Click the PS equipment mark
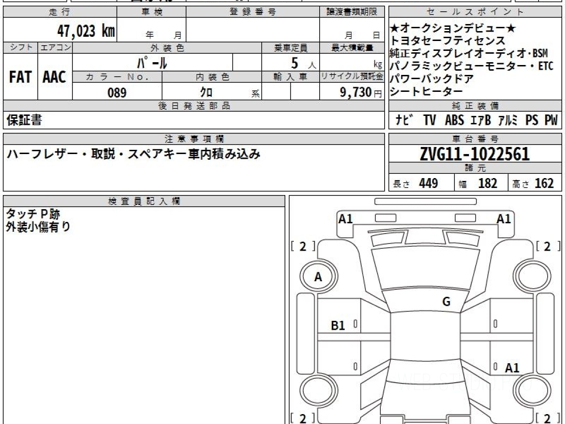Screen dimensions: 565x424 point(532,121)
